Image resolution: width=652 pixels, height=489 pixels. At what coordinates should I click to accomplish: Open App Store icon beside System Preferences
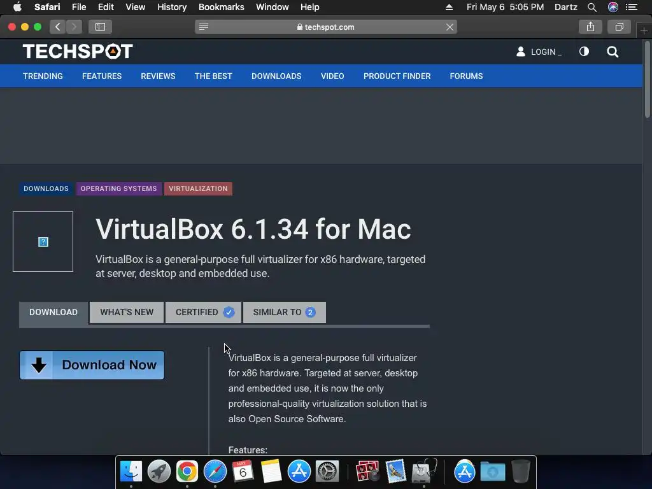tap(299, 472)
